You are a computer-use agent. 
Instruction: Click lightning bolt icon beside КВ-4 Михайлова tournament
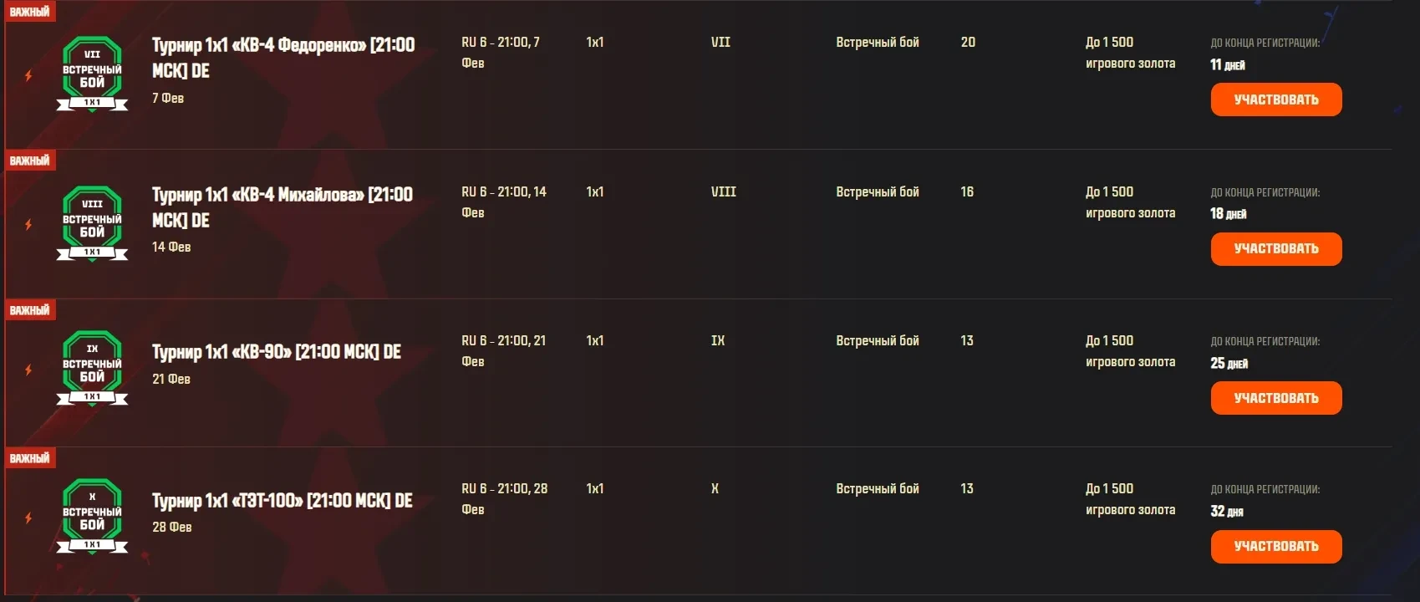pyautogui.click(x=28, y=224)
